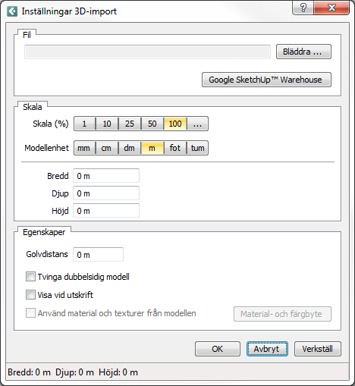
Task: Pick the 50 percent scale
Action: (x=152, y=124)
